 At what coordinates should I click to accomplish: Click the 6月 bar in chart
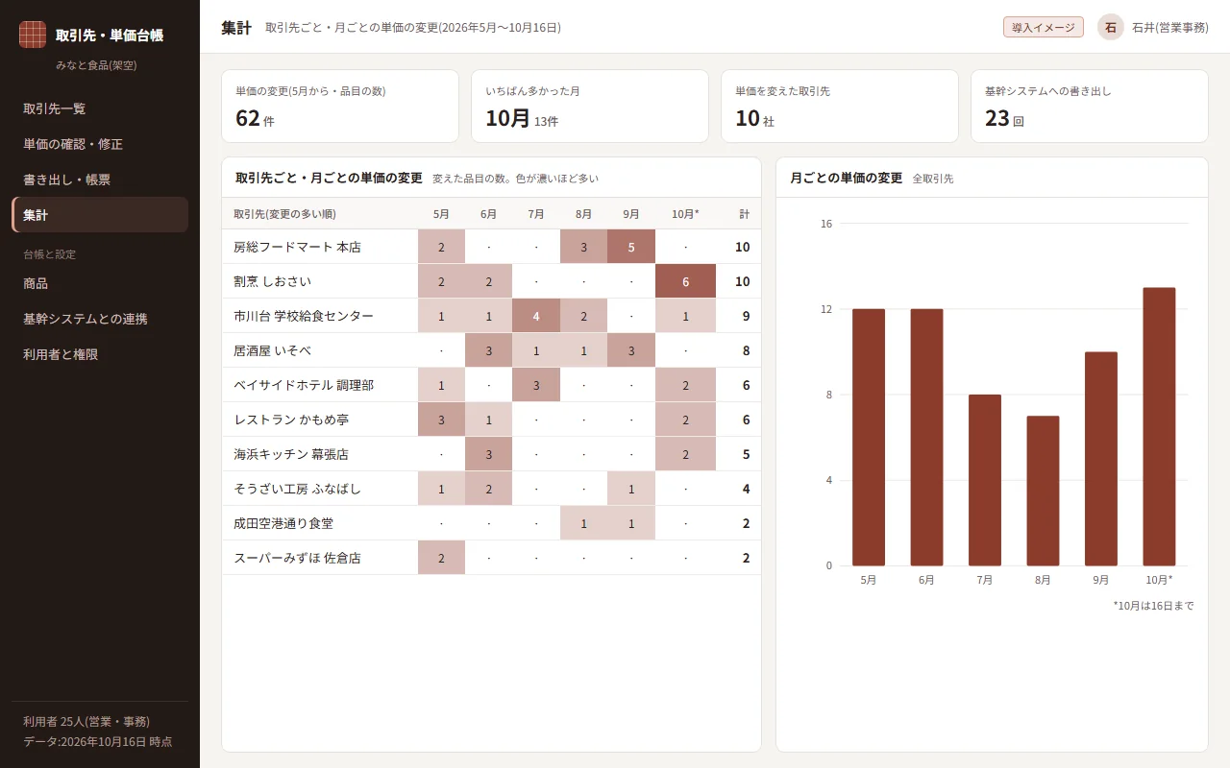coord(926,437)
